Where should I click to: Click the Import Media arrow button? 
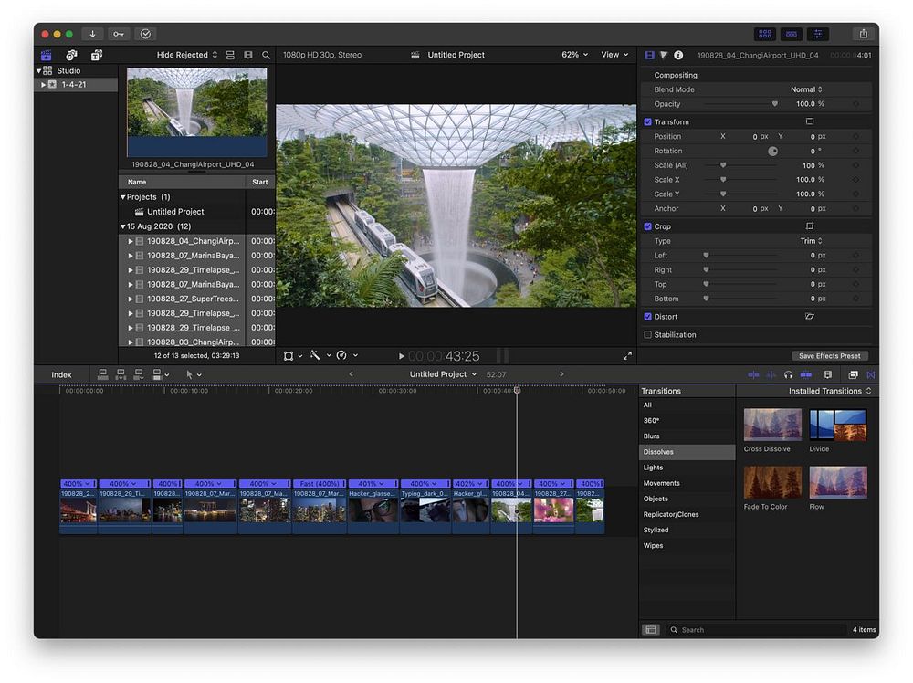coord(92,34)
